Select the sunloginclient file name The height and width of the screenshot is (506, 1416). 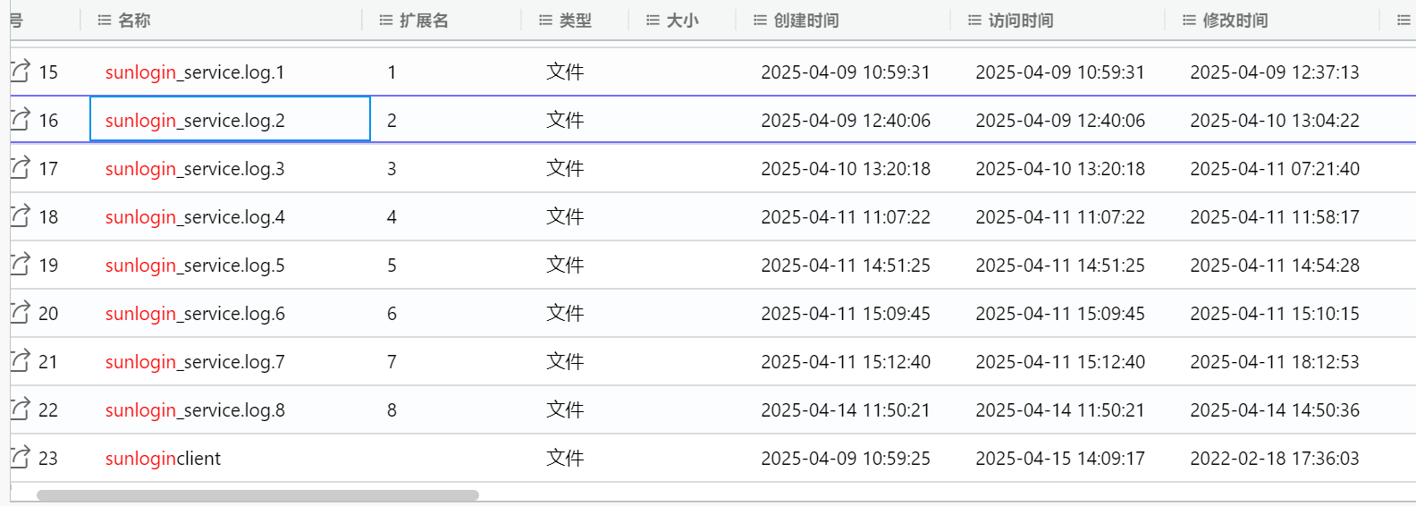[x=163, y=459]
